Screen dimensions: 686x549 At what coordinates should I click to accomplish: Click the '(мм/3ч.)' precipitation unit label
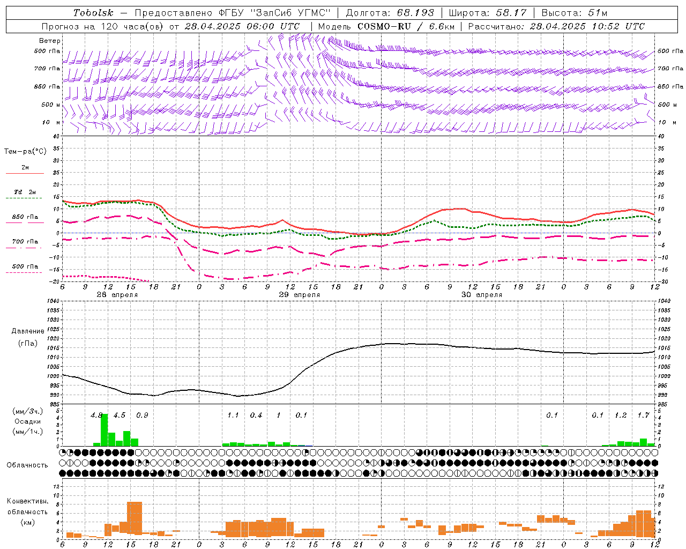pos(28,412)
